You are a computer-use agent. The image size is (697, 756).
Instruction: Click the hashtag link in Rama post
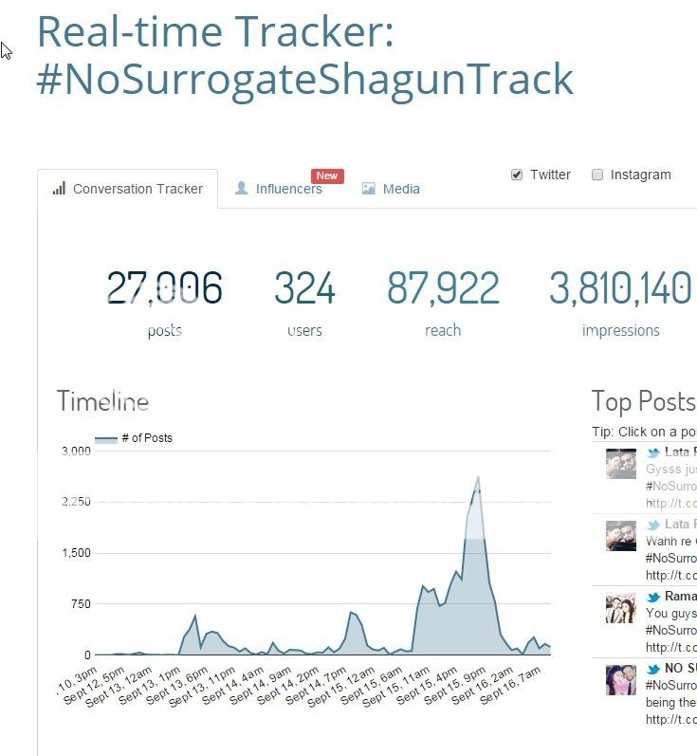(x=671, y=629)
